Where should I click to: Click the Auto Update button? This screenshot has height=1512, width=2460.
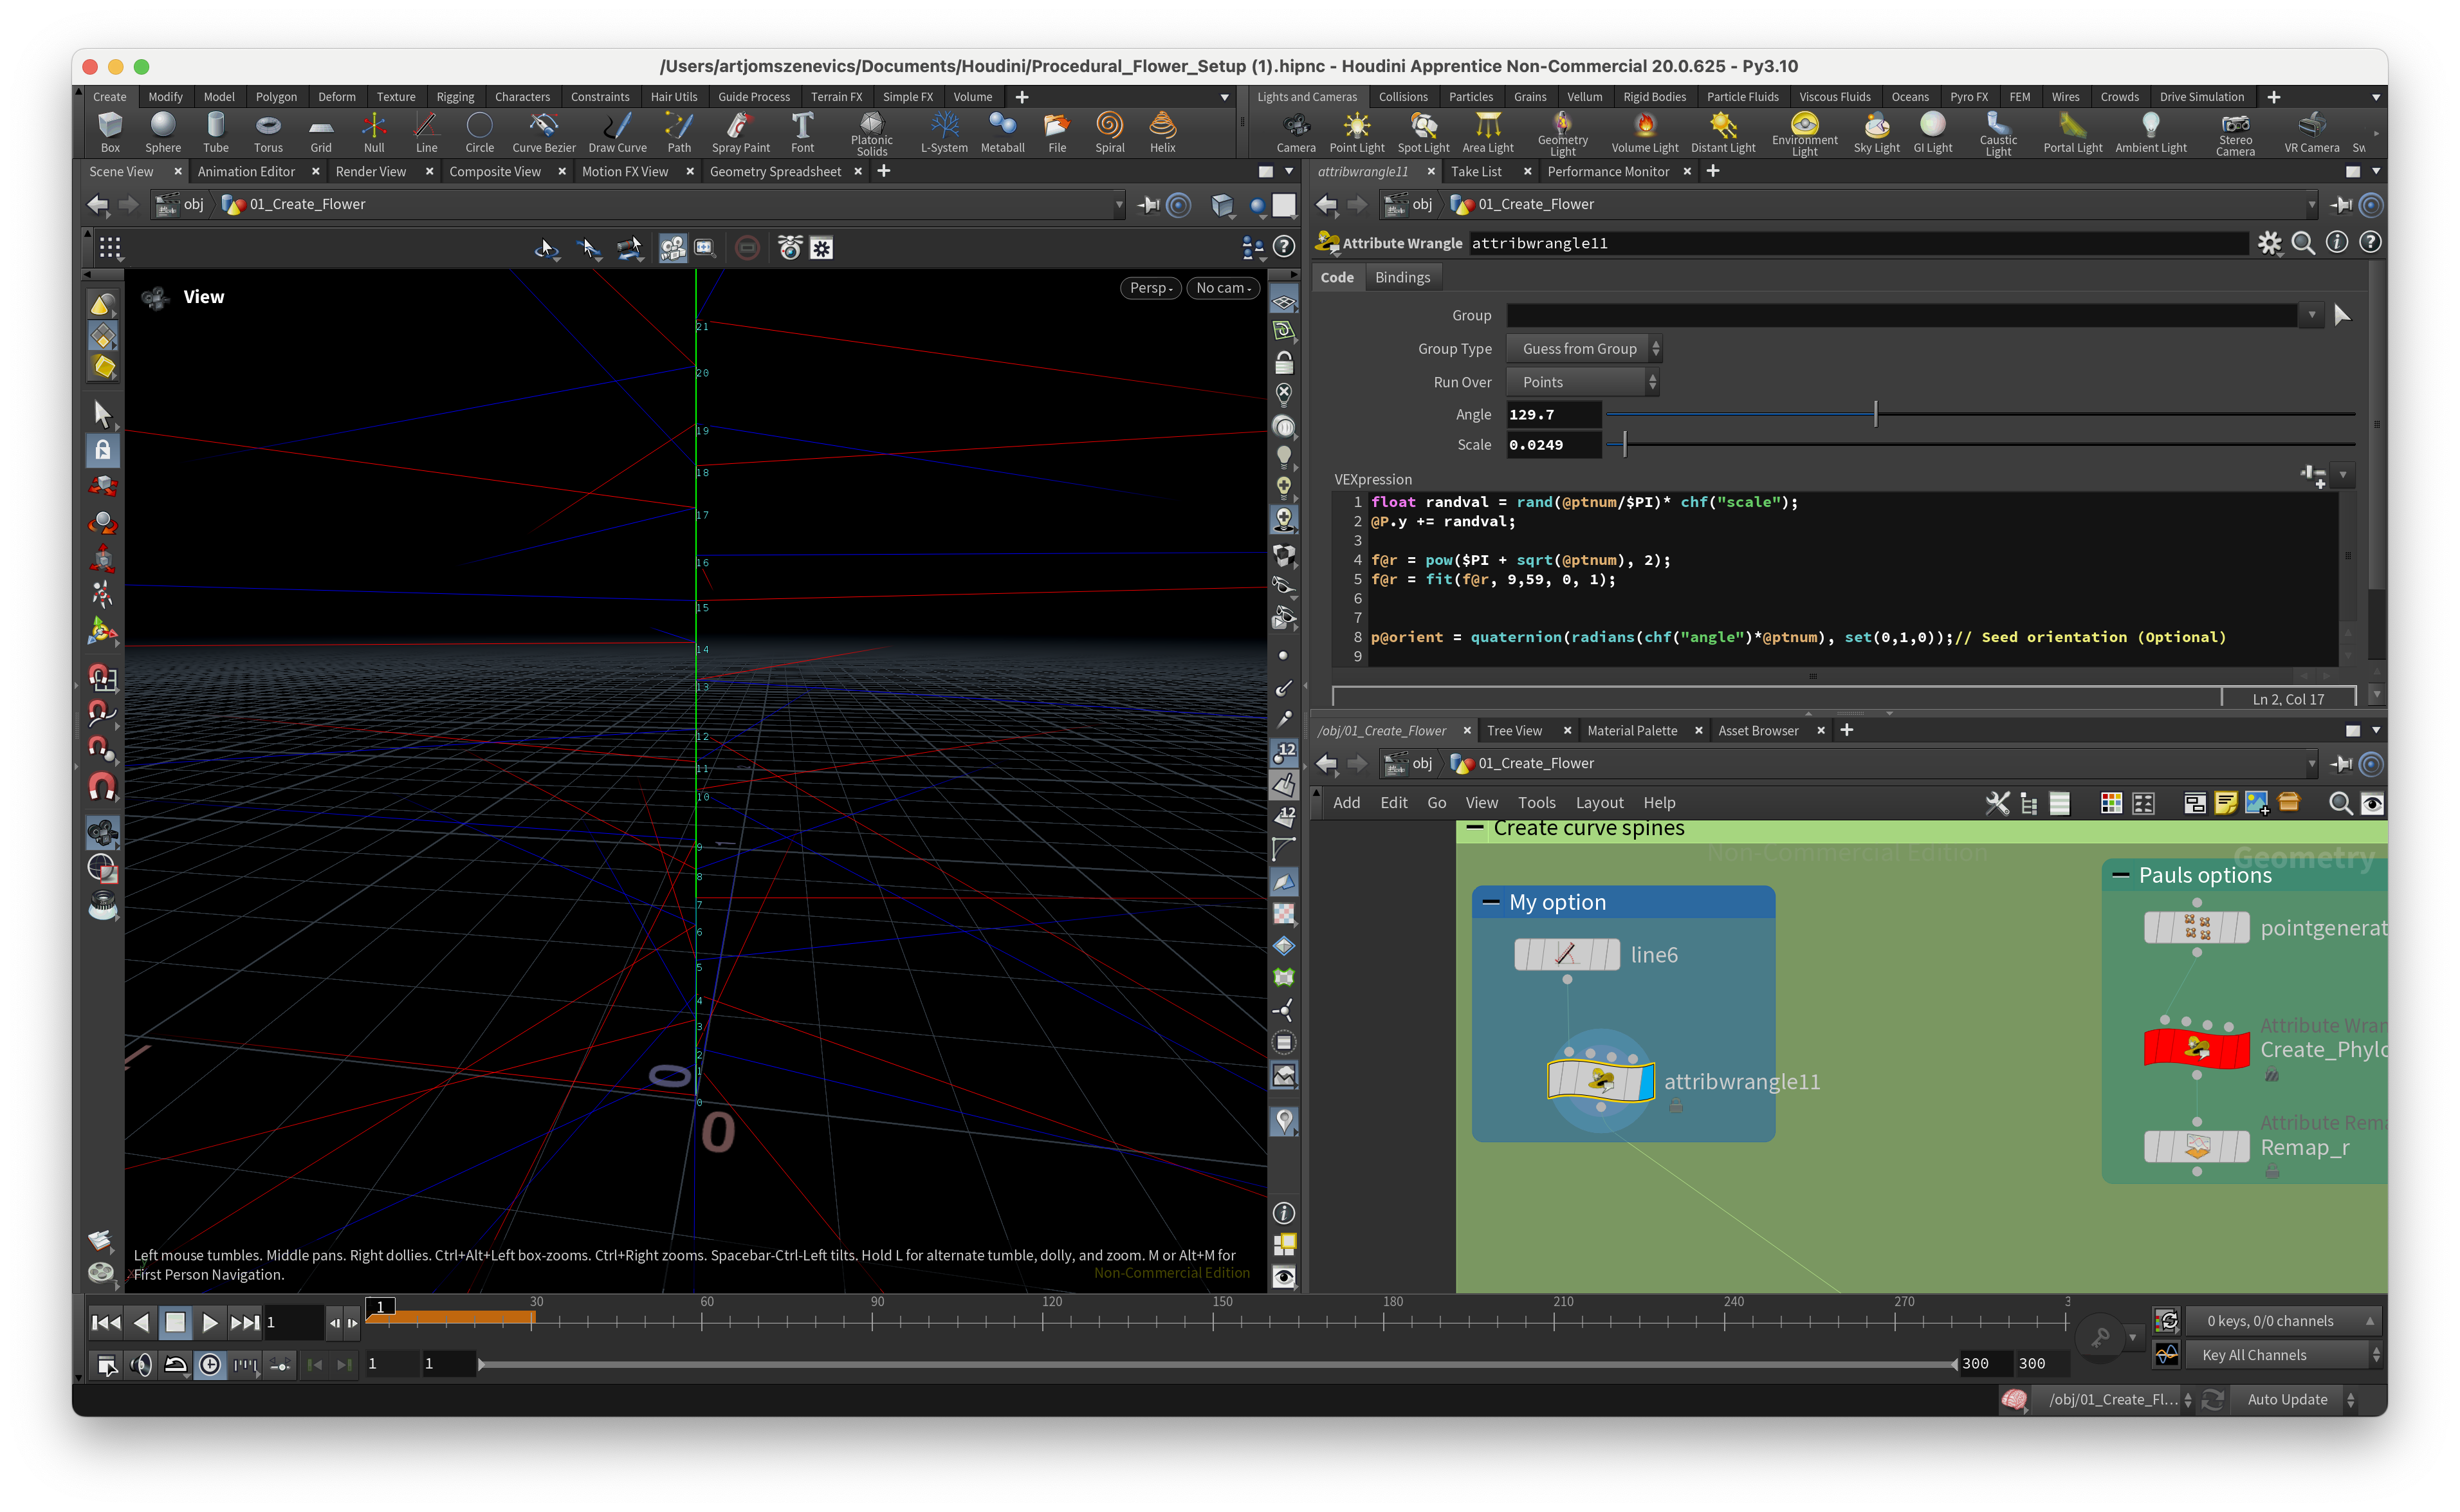[2287, 1399]
